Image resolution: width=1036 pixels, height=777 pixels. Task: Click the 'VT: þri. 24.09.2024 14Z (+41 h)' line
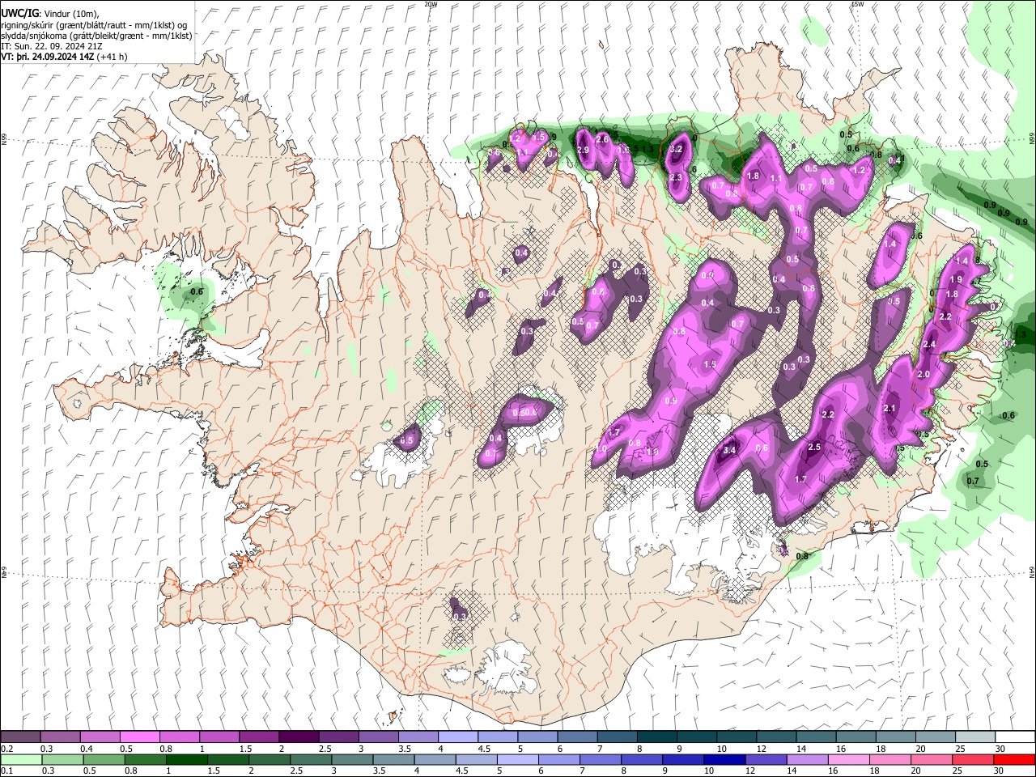[x=64, y=57]
